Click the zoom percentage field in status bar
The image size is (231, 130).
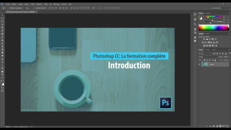click(8, 127)
